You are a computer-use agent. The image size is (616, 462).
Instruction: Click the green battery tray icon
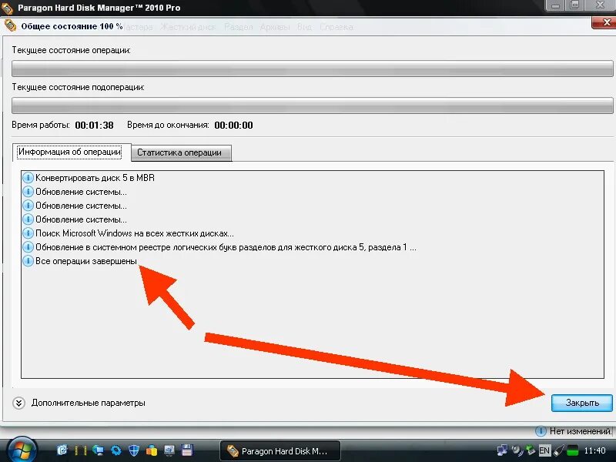coord(573,450)
